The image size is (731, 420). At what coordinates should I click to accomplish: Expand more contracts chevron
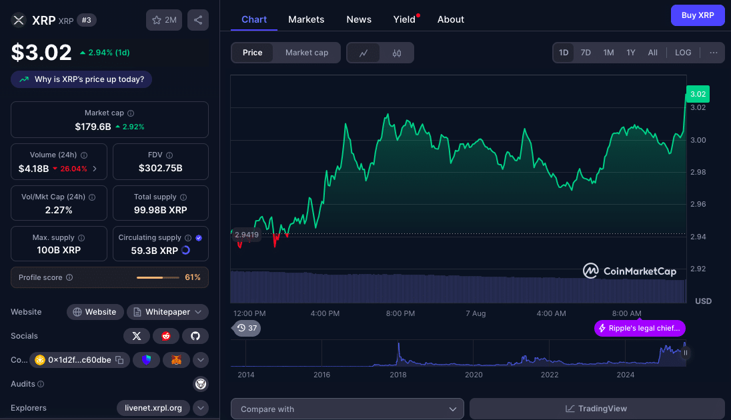pyautogui.click(x=201, y=360)
